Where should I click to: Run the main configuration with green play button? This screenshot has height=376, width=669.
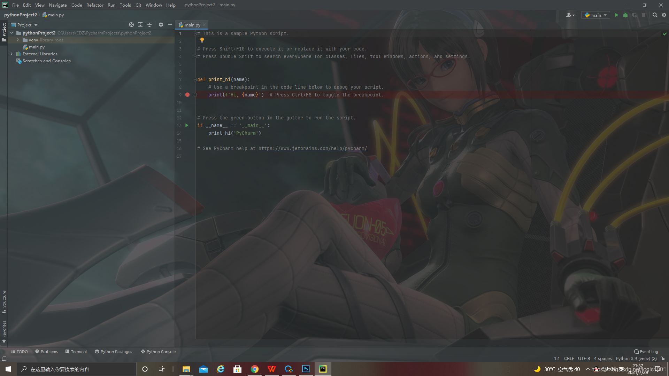pos(616,15)
